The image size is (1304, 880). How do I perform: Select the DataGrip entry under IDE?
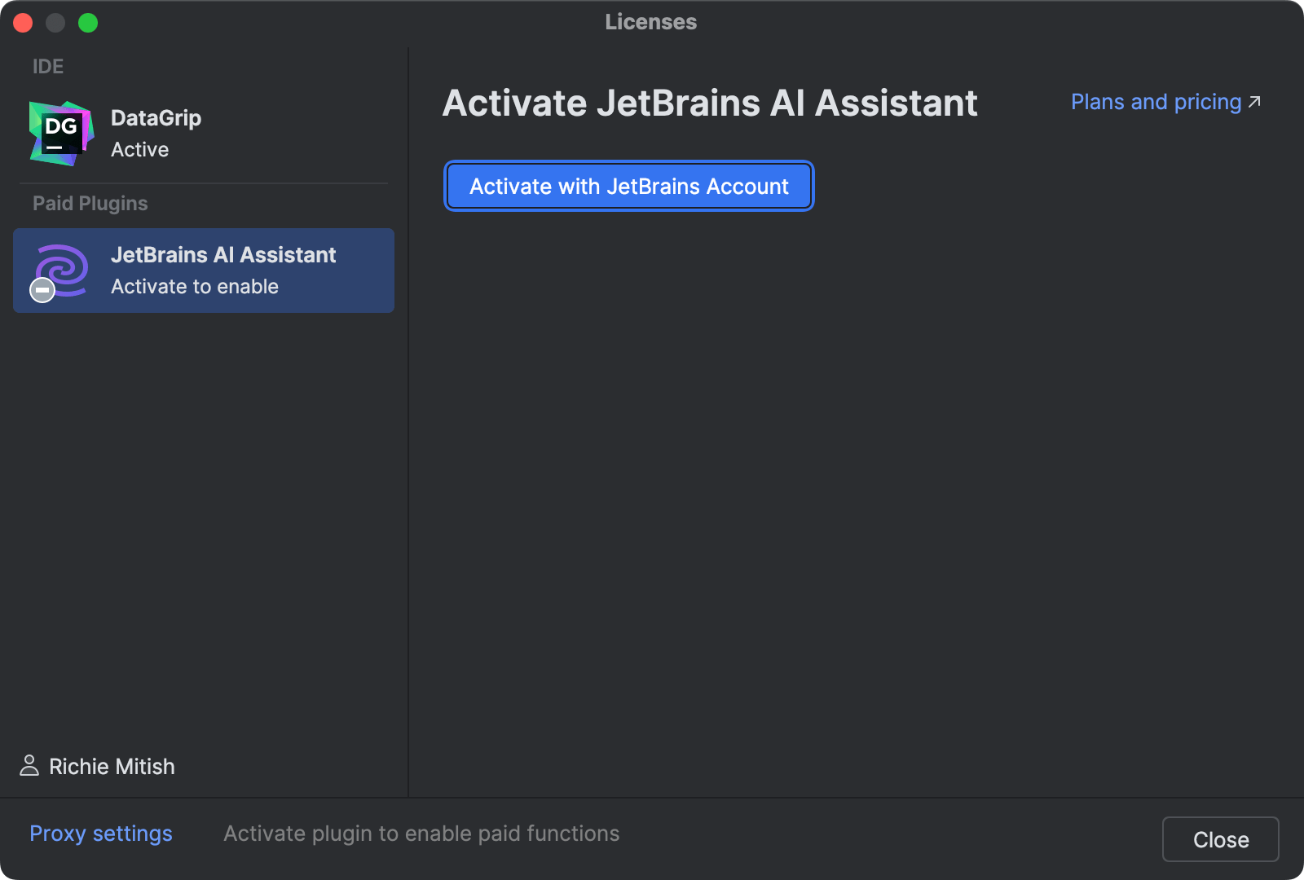pos(155,132)
